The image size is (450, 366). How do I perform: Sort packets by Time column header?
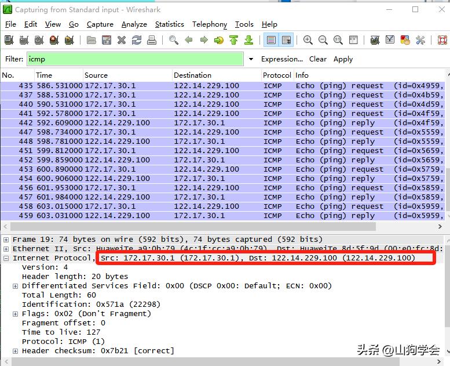click(x=59, y=75)
